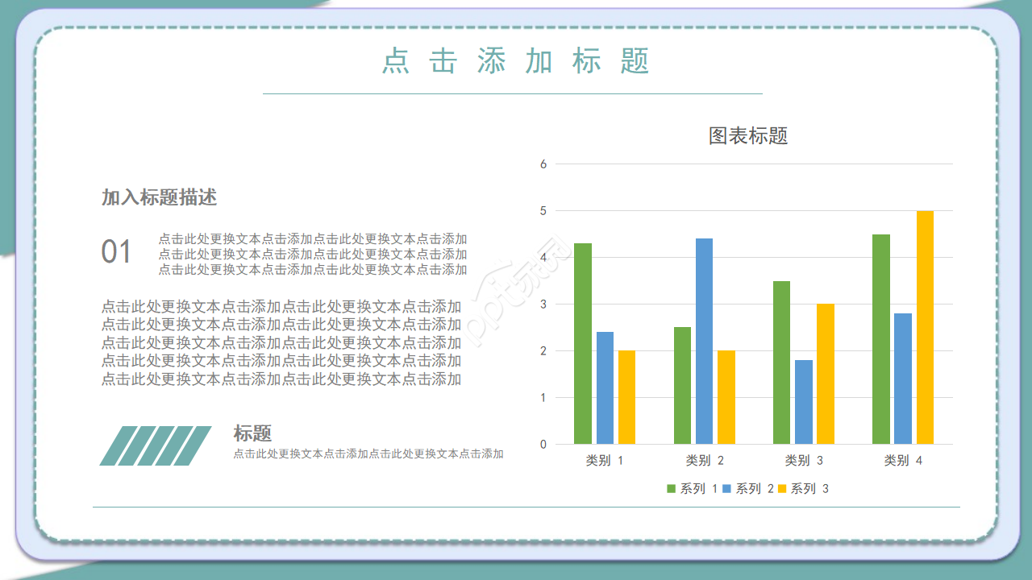Click the axis value 6 on the chart

point(545,163)
